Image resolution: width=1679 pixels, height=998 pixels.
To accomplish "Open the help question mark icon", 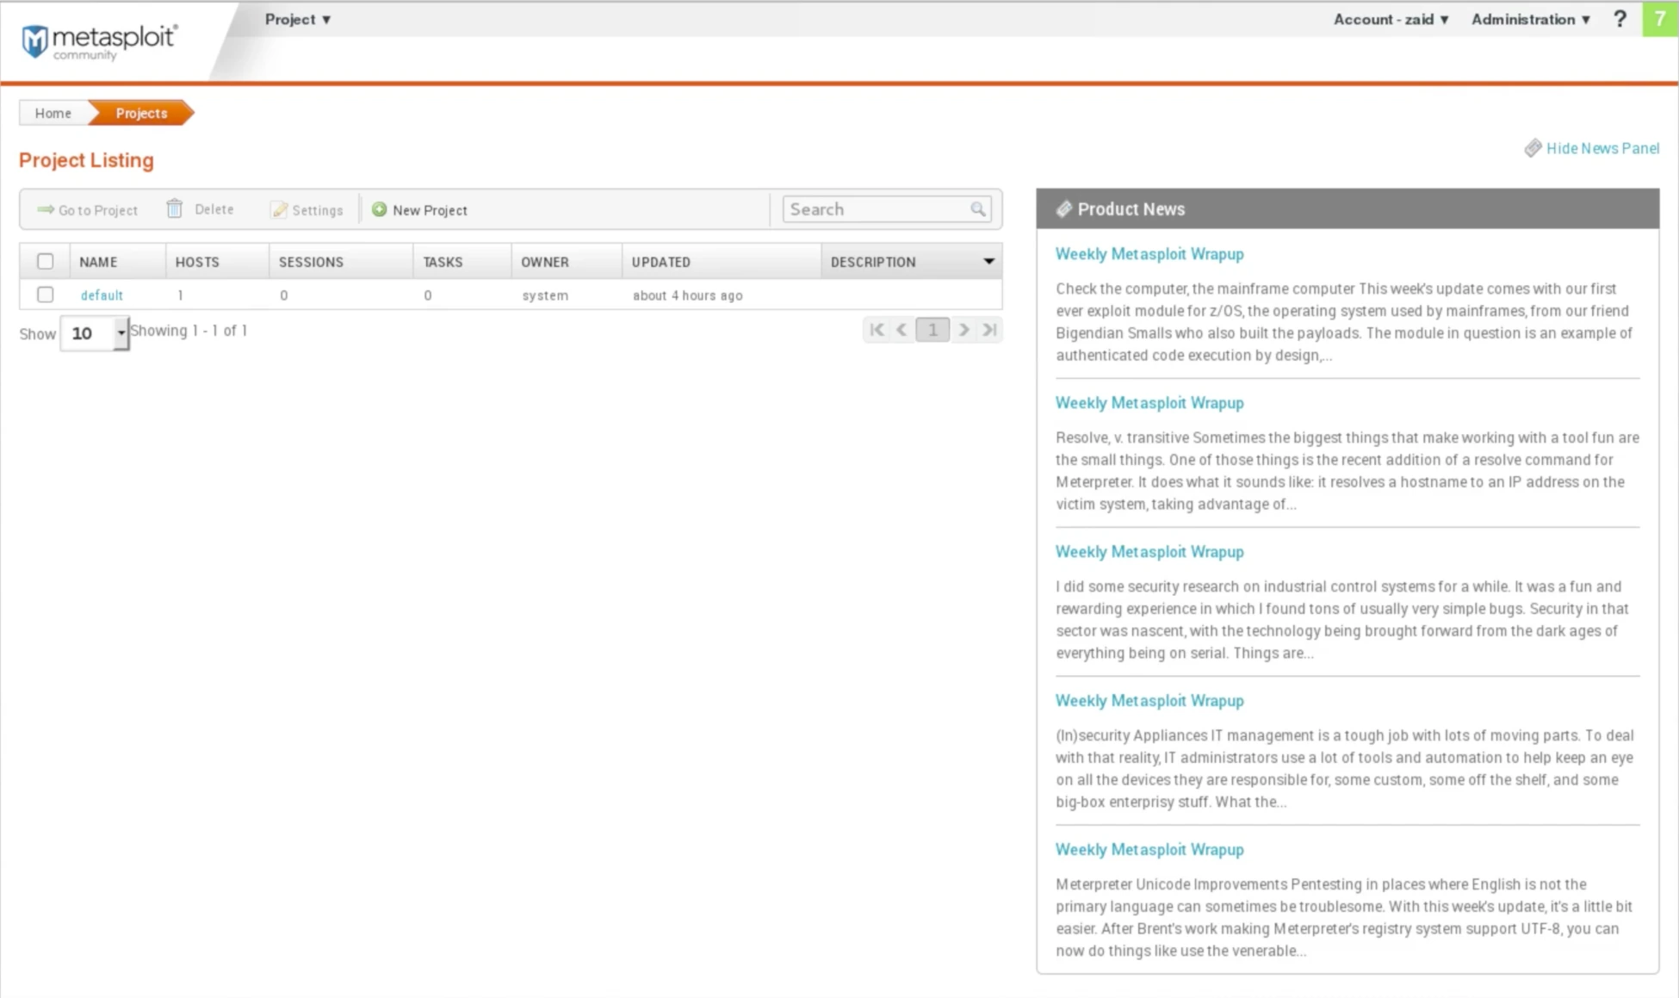I will tap(1620, 19).
